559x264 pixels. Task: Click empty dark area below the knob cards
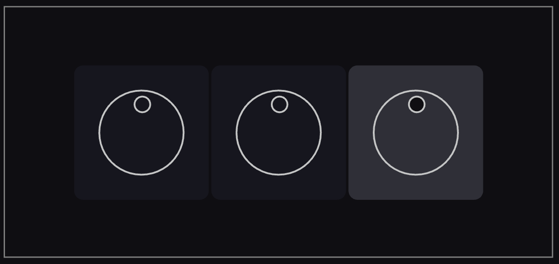(x=279, y=228)
